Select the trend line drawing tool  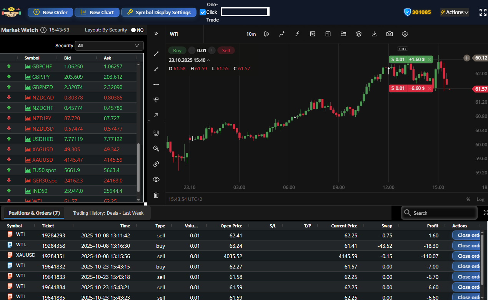156,54
